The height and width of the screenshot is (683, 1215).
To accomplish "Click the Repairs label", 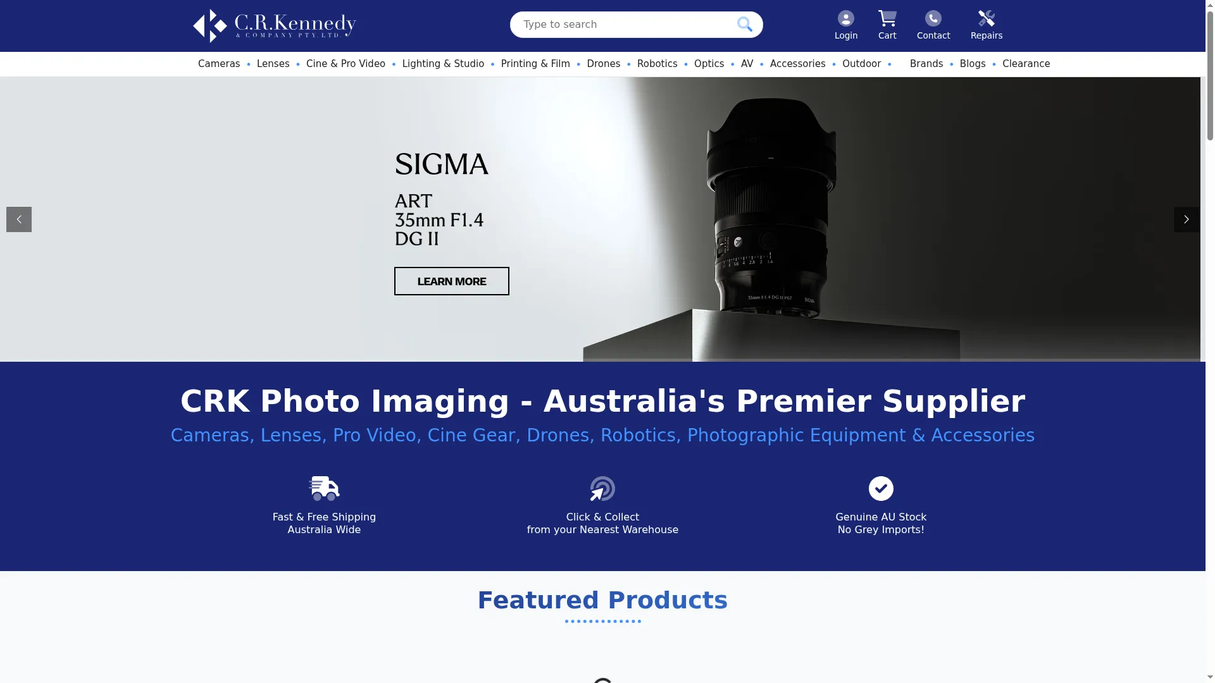I will tap(987, 35).
